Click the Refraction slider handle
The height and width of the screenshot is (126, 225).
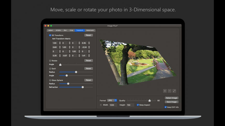[83, 87]
